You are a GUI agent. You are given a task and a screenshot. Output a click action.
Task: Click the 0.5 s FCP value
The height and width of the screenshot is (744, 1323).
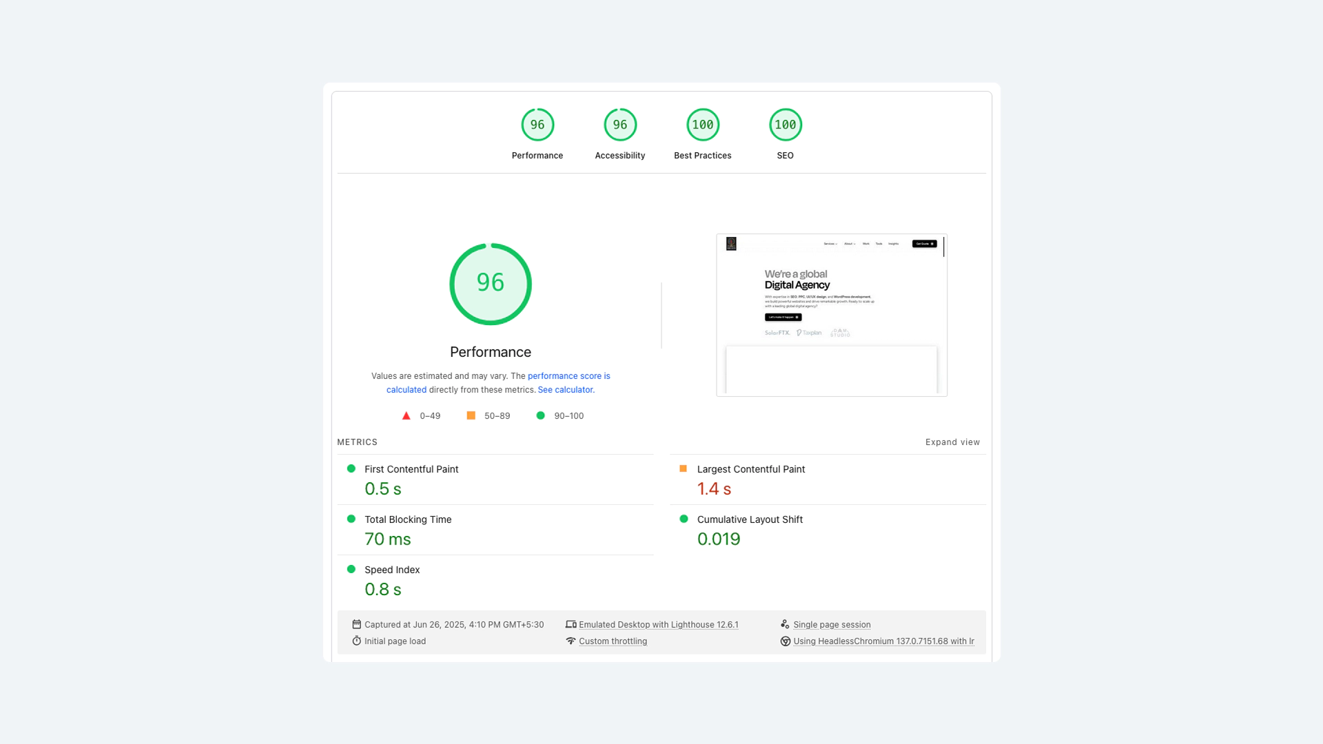click(383, 489)
